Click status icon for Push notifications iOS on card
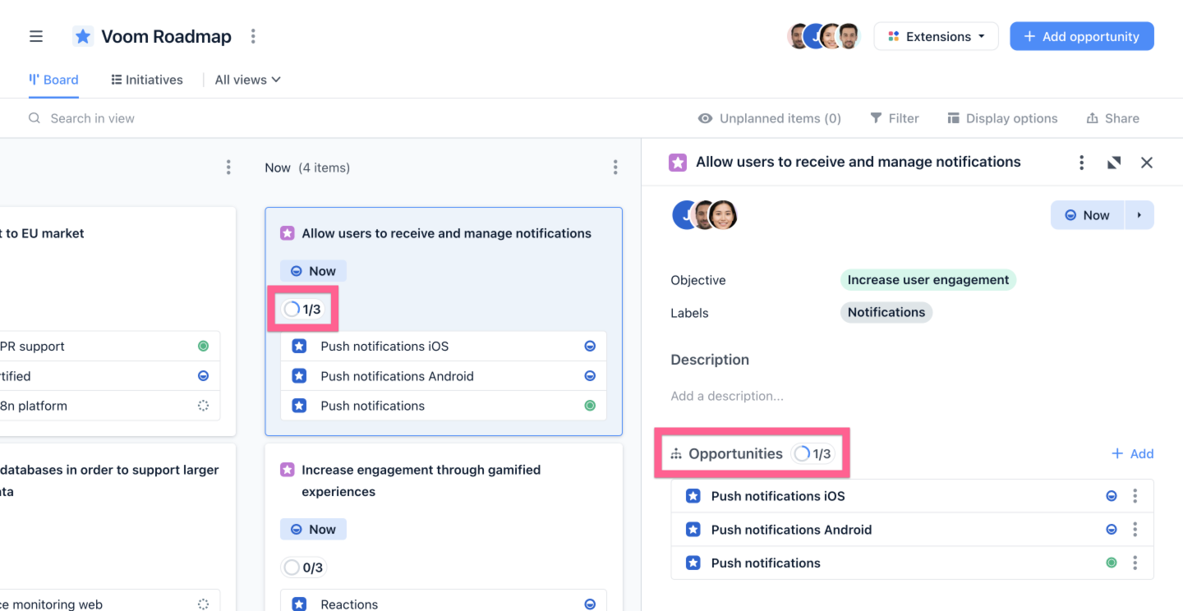 coord(590,347)
